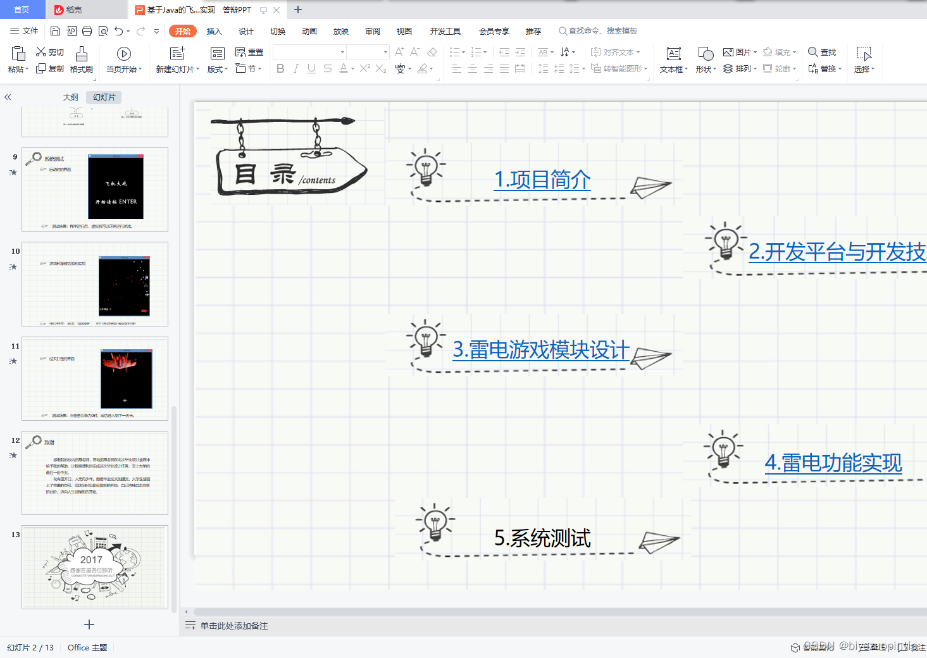Screen dimensions: 927x658
Task: Click the 剪切 (Cut) scissors icon
Action: coord(41,52)
